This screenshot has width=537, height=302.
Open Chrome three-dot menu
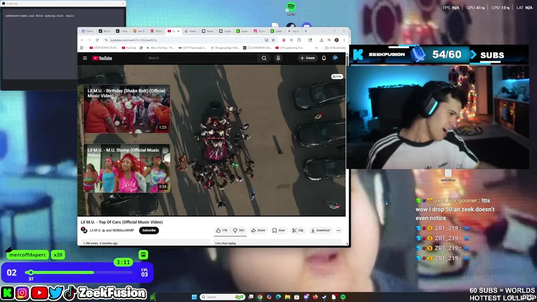click(x=344, y=40)
